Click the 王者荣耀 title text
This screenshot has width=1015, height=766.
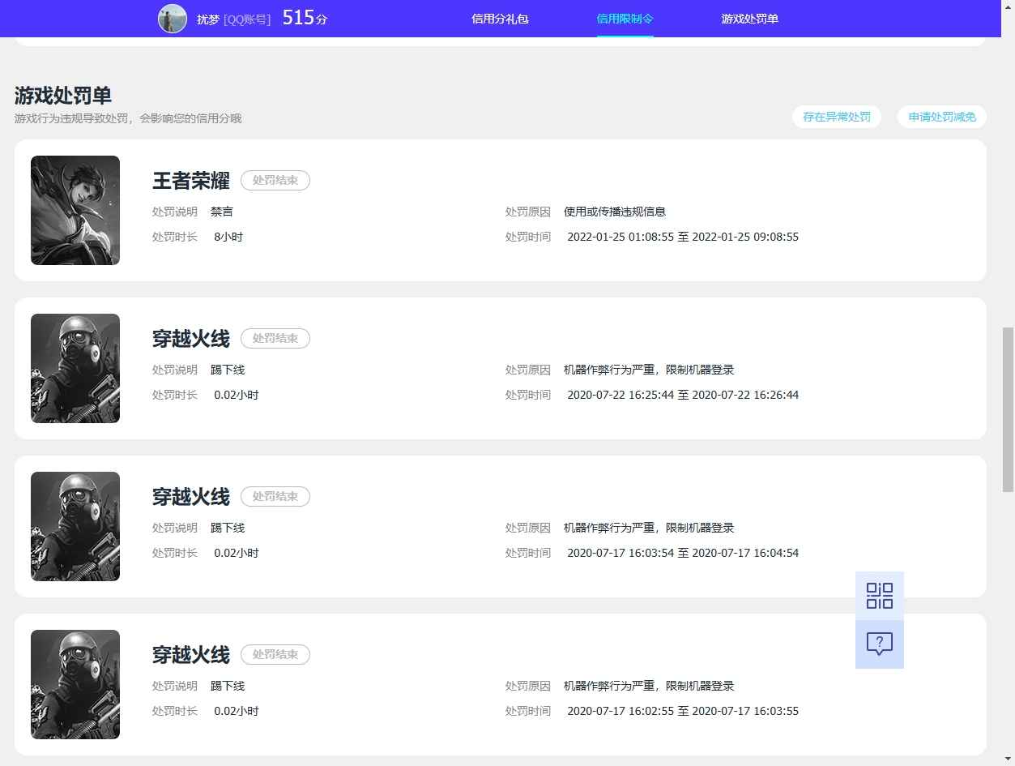coord(191,180)
